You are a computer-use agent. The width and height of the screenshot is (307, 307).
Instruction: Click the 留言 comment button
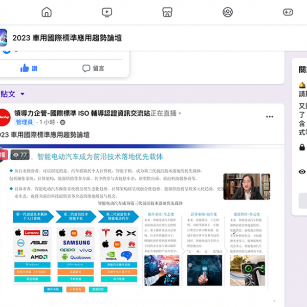[93, 68]
